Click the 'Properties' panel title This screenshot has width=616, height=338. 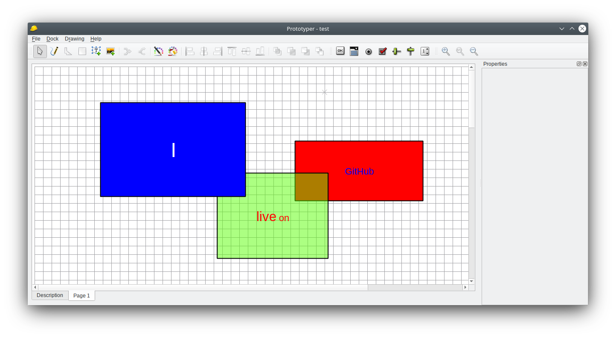click(x=495, y=64)
